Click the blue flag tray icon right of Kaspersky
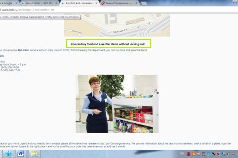 [x=223, y=154]
